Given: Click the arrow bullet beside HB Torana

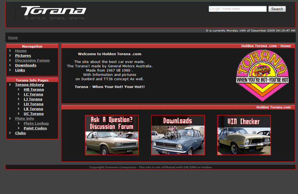Looking at the screenshot, I should click(x=19, y=89).
